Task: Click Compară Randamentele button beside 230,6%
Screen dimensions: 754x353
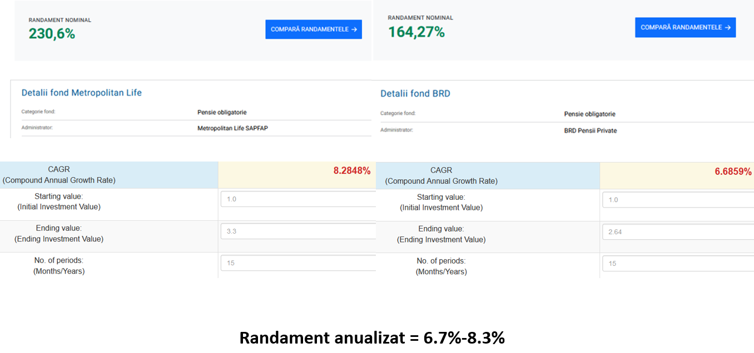Action: 314,29
